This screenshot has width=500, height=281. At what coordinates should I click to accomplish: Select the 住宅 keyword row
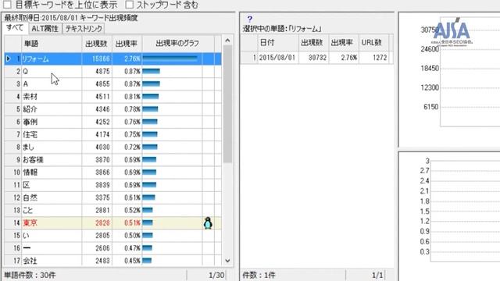pos(112,134)
